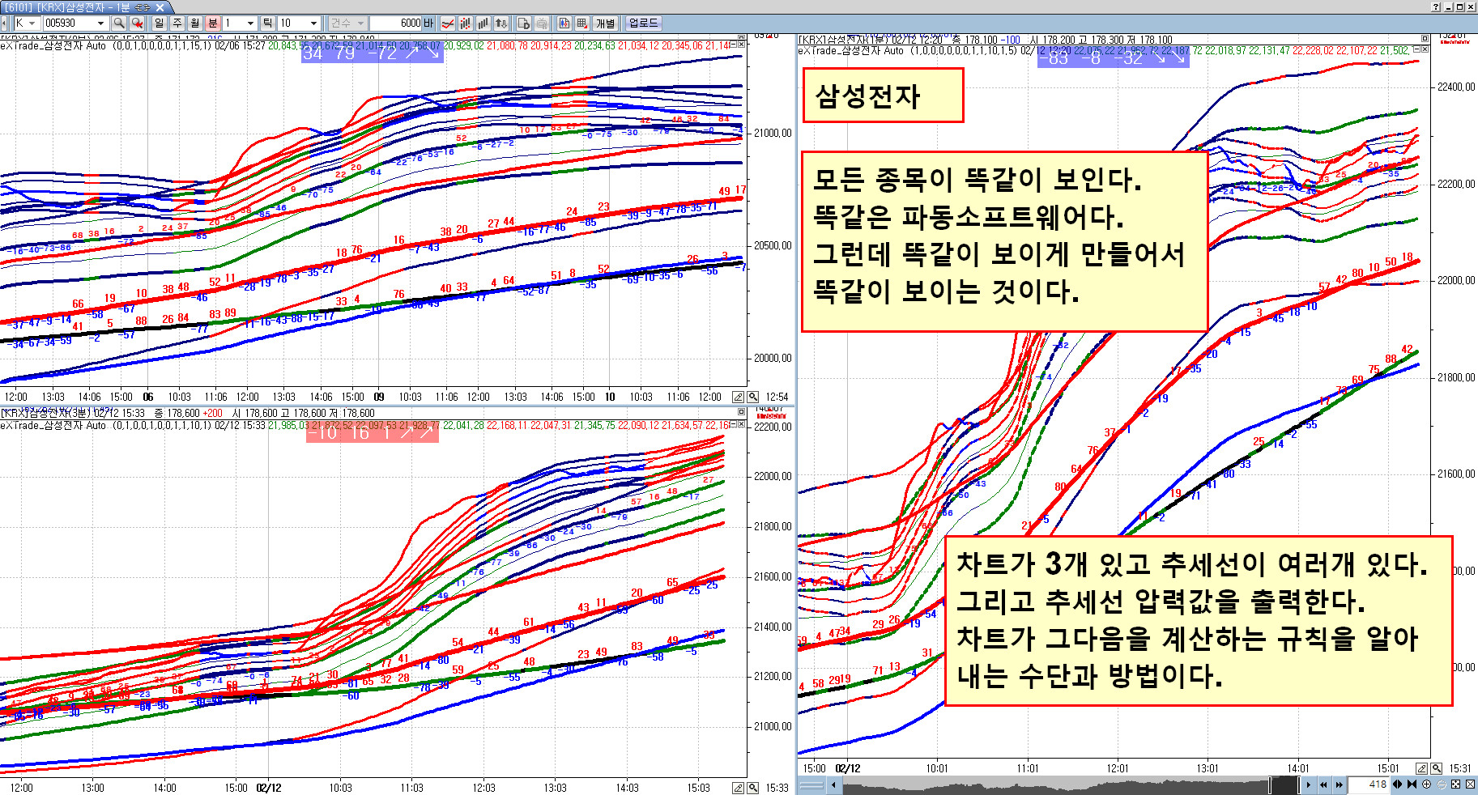This screenshot has height=795, width=1478.
Task: Expand the 005930 stock code dropdown
Action: 100,23
